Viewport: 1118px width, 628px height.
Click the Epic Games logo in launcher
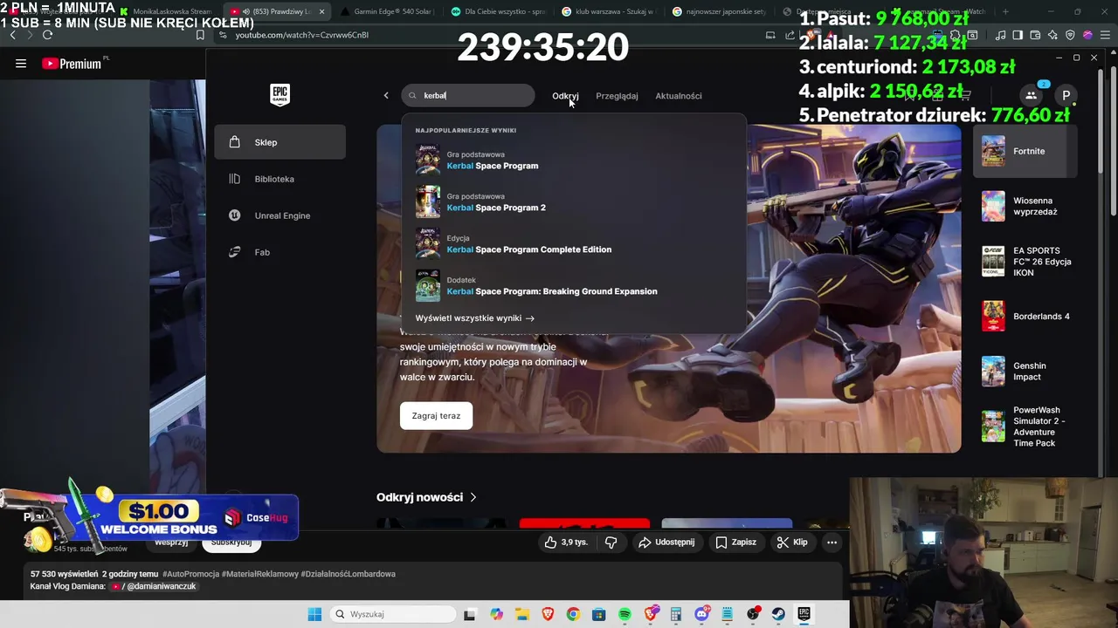point(279,95)
